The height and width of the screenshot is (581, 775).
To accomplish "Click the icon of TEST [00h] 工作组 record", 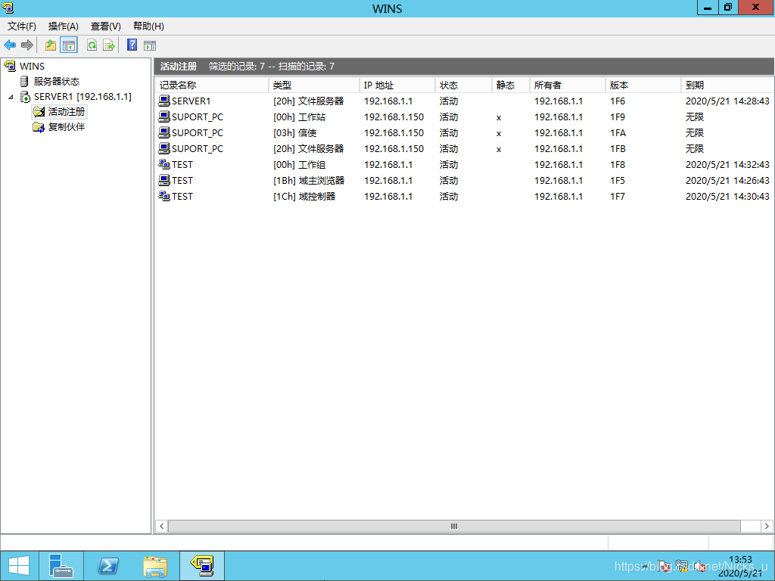I will [x=164, y=164].
